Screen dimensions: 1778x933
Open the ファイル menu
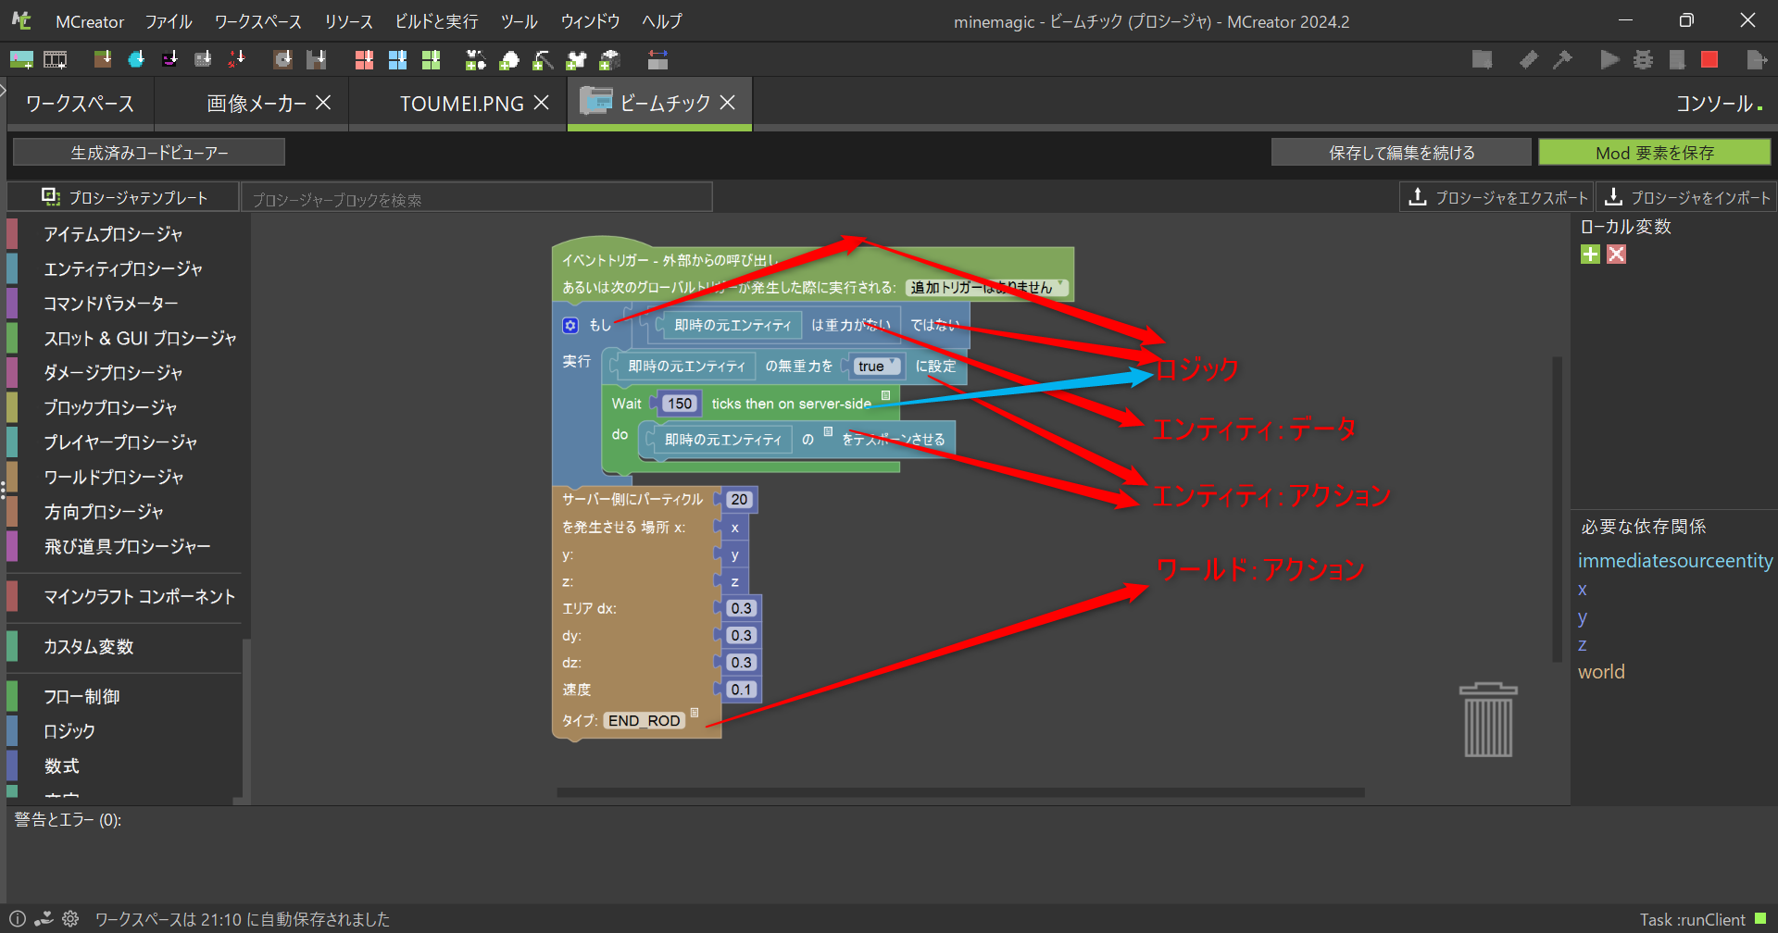(x=169, y=21)
